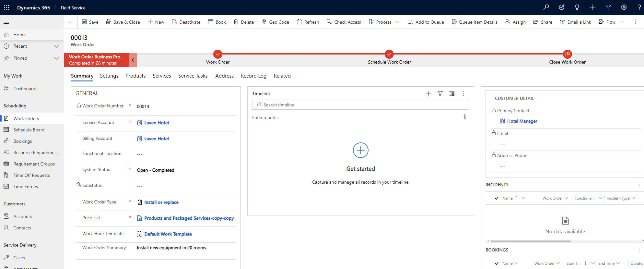Viewport: 644px width, 269px height.
Task: Open End Time column dropdown in Bookings
Action: click(618, 263)
